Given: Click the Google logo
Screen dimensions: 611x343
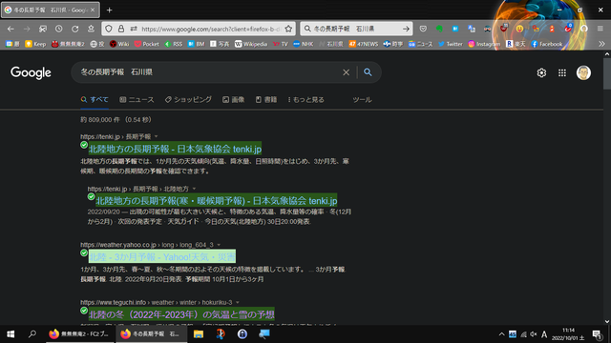Looking at the screenshot, I should (31, 72).
